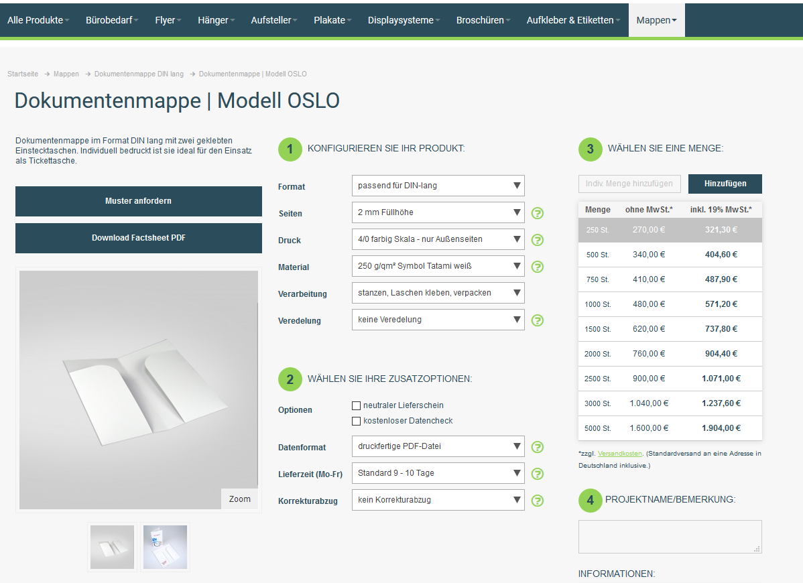Select second product thumbnail image
Screen dimensions: 803x583
165,547
